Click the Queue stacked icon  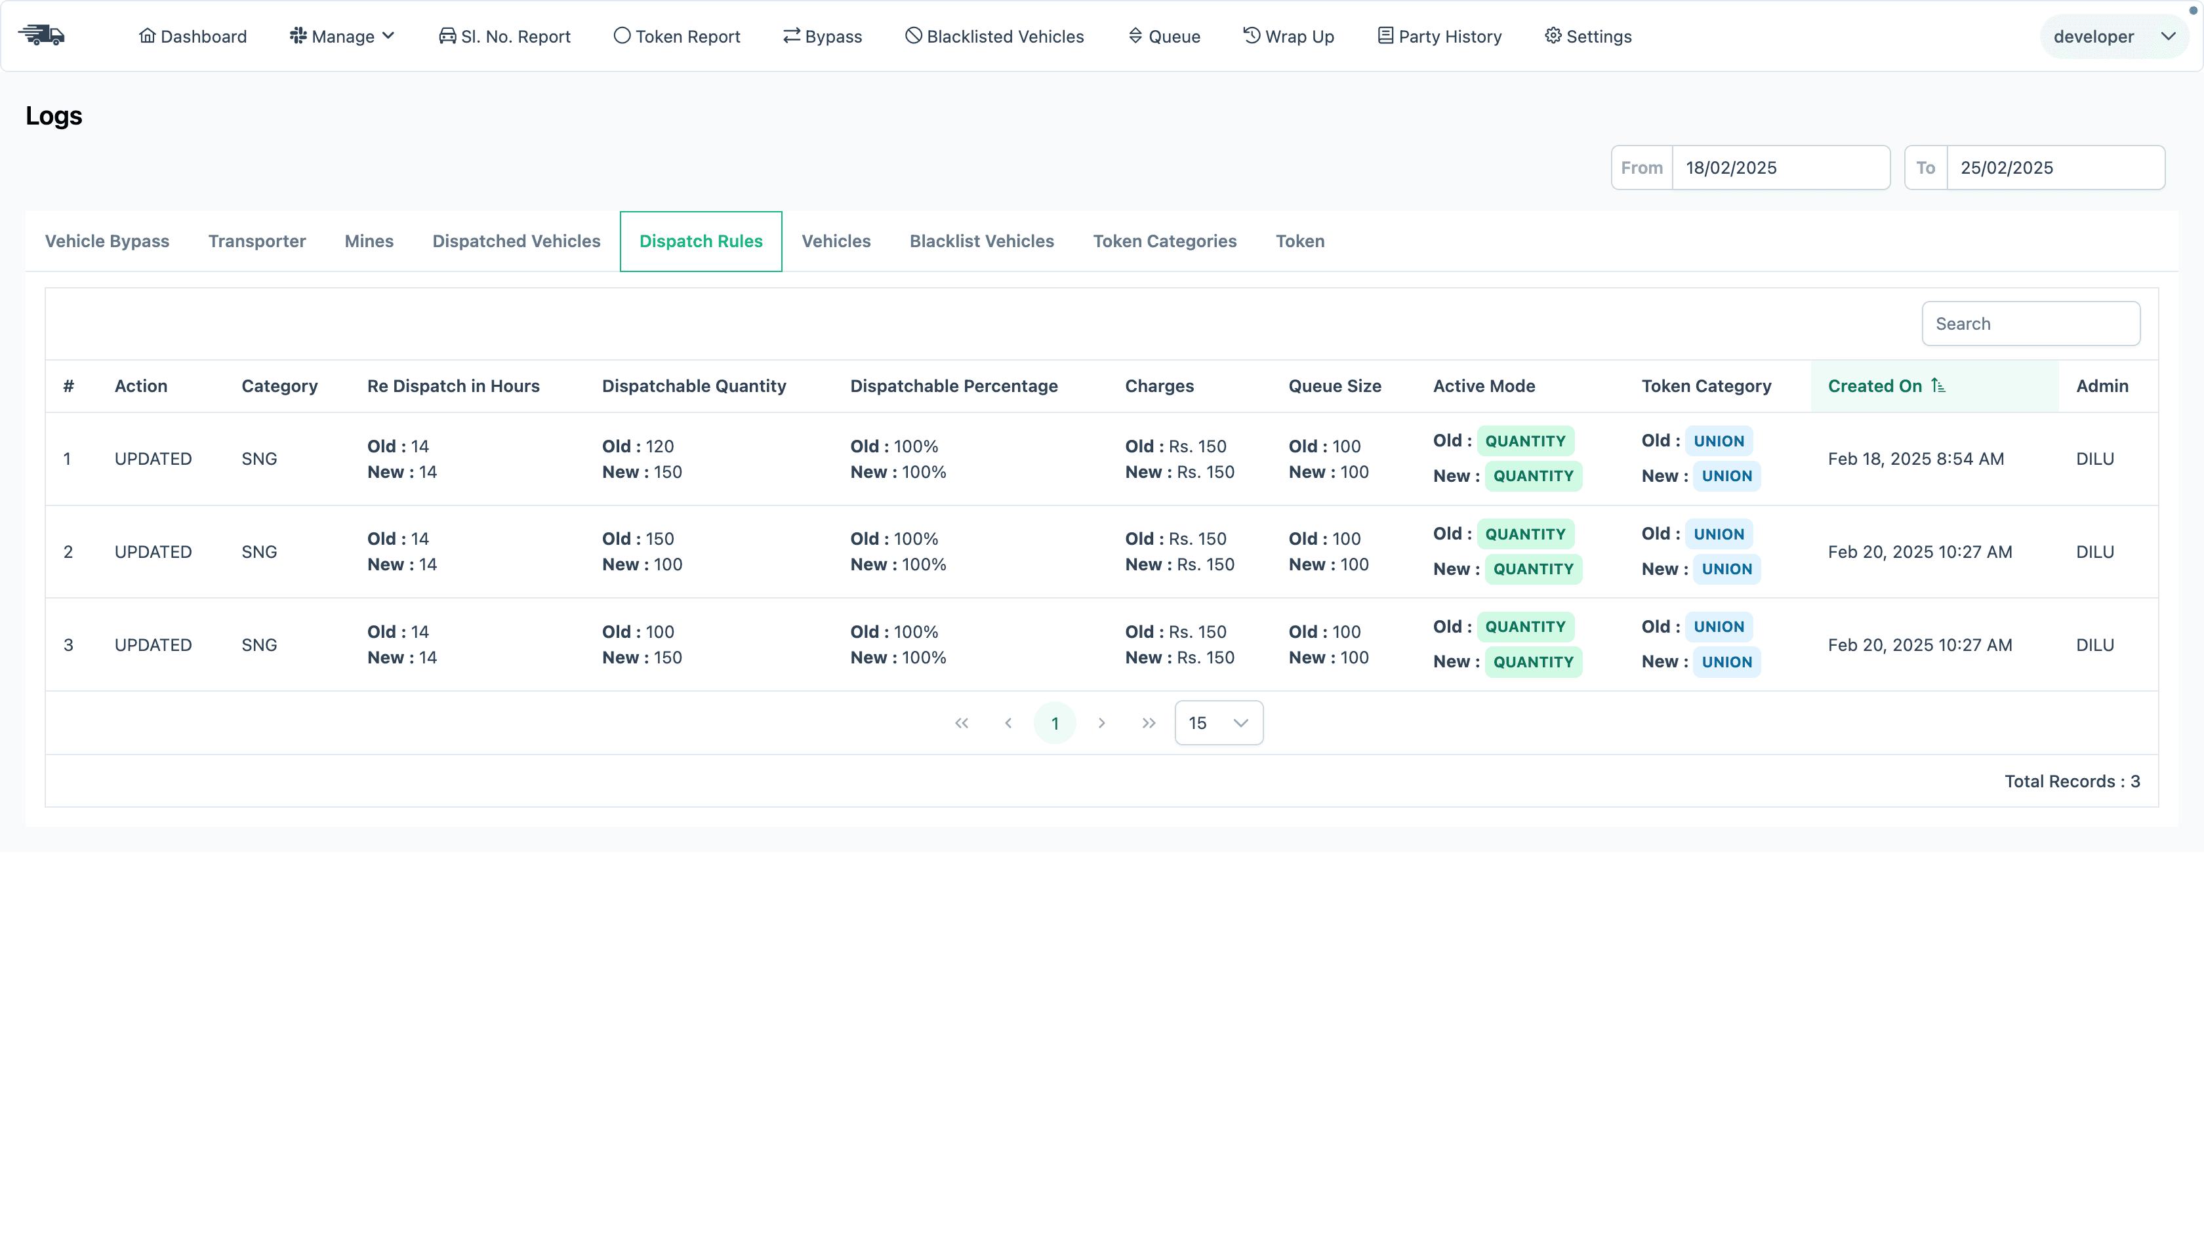[x=1136, y=36]
